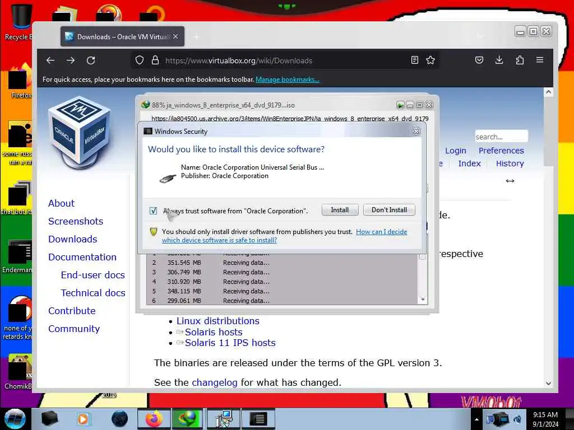This screenshot has width=574, height=430.
Task: Close the Downloads – Oracle VM VirtualBox tab
Action: click(175, 36)
